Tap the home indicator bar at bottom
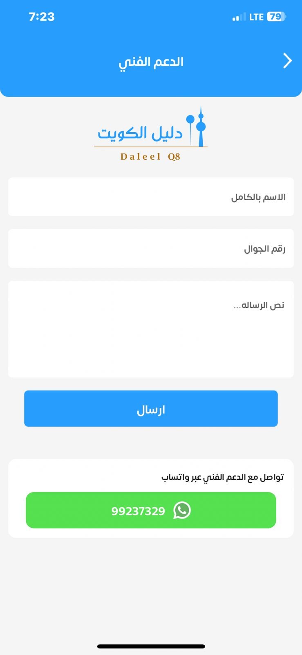The width and height of the screenshot is (302, 655). 151,646
